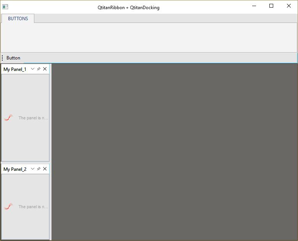Click the red swoosh logo in My Panel_2
Viewport: 298px width, 241px height.
pos(9,206)
